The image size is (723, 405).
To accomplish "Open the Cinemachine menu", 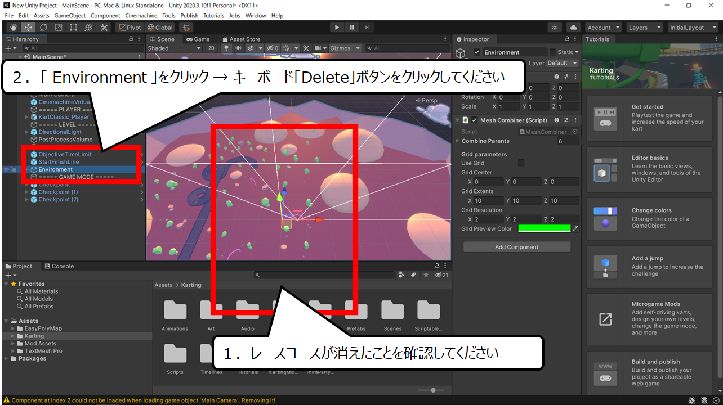I will (141, 16).
